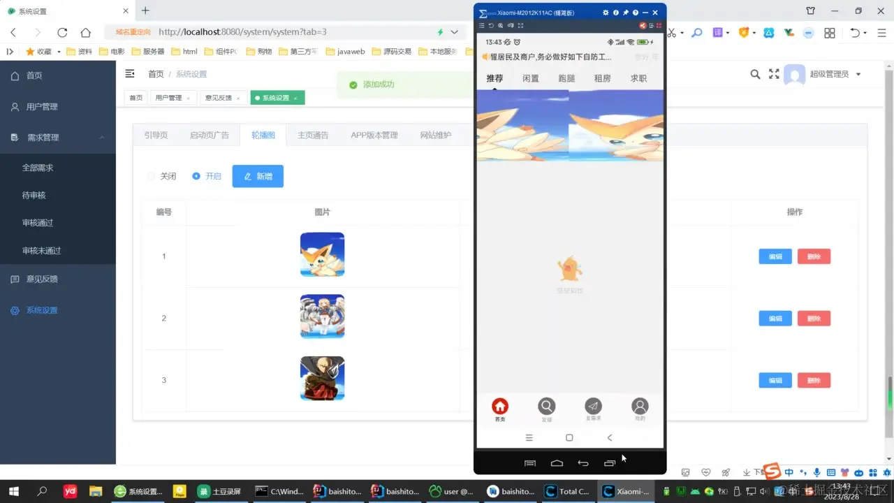Click the sidebar collapse hamburger icon
The image size is (894, 503).
130,73
